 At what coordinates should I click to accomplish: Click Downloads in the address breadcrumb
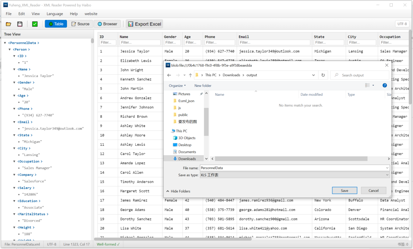coord(231,75)
